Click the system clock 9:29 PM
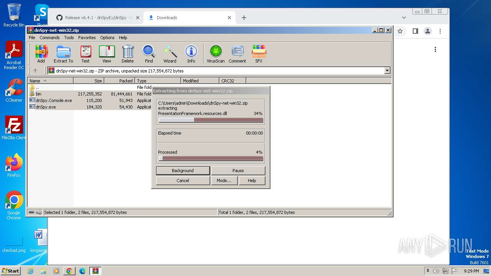The height and width of the screenshot is (276, 491). point(471,271)
